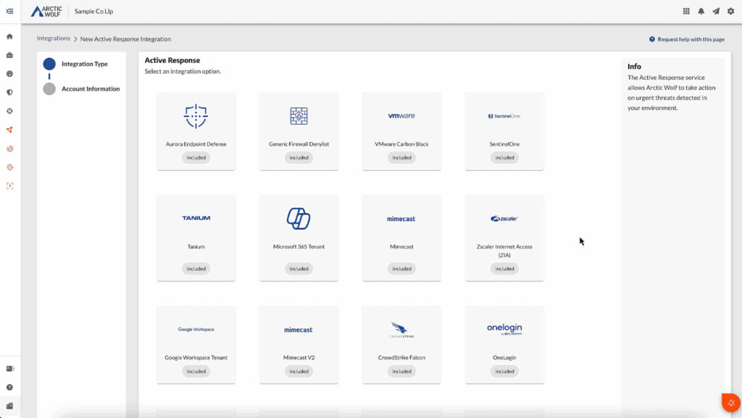The width and height of the screenshot is (742, 418).
Task: Click the Integrations breadcrumb link
Action: 54,38
